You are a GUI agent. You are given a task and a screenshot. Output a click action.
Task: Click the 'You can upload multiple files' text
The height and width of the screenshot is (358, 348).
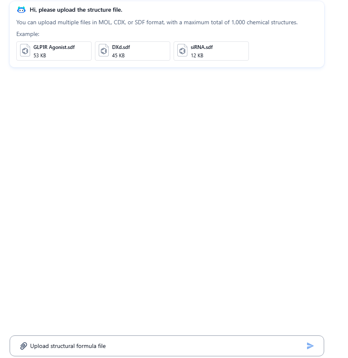53,22
